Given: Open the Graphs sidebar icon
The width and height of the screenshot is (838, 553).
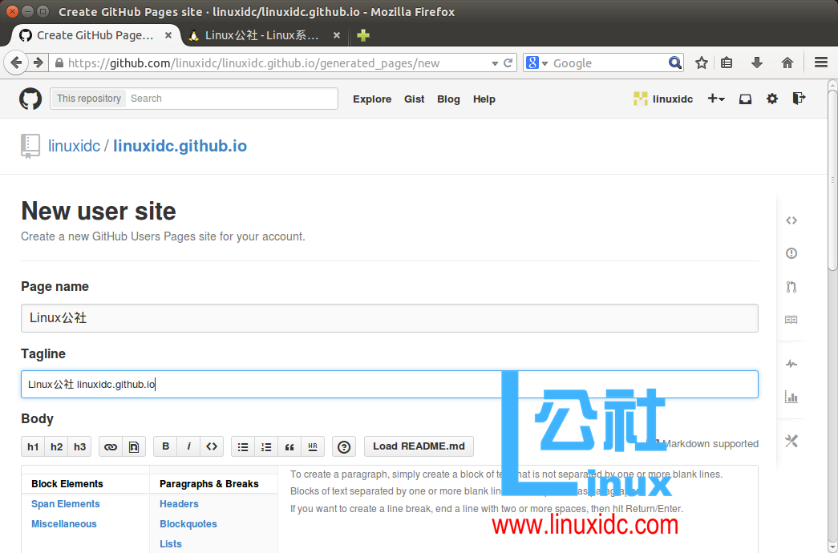Looking at the screenshot, I should click(791, 397).
